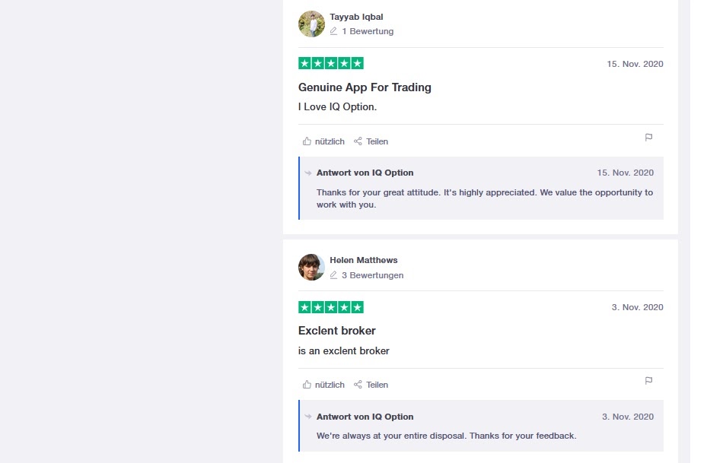Image resolution: width=707 pixels, height=463 pixels.
Task: Click share icon on Tayyab Iqbal's review
Action: coord(358,141)
